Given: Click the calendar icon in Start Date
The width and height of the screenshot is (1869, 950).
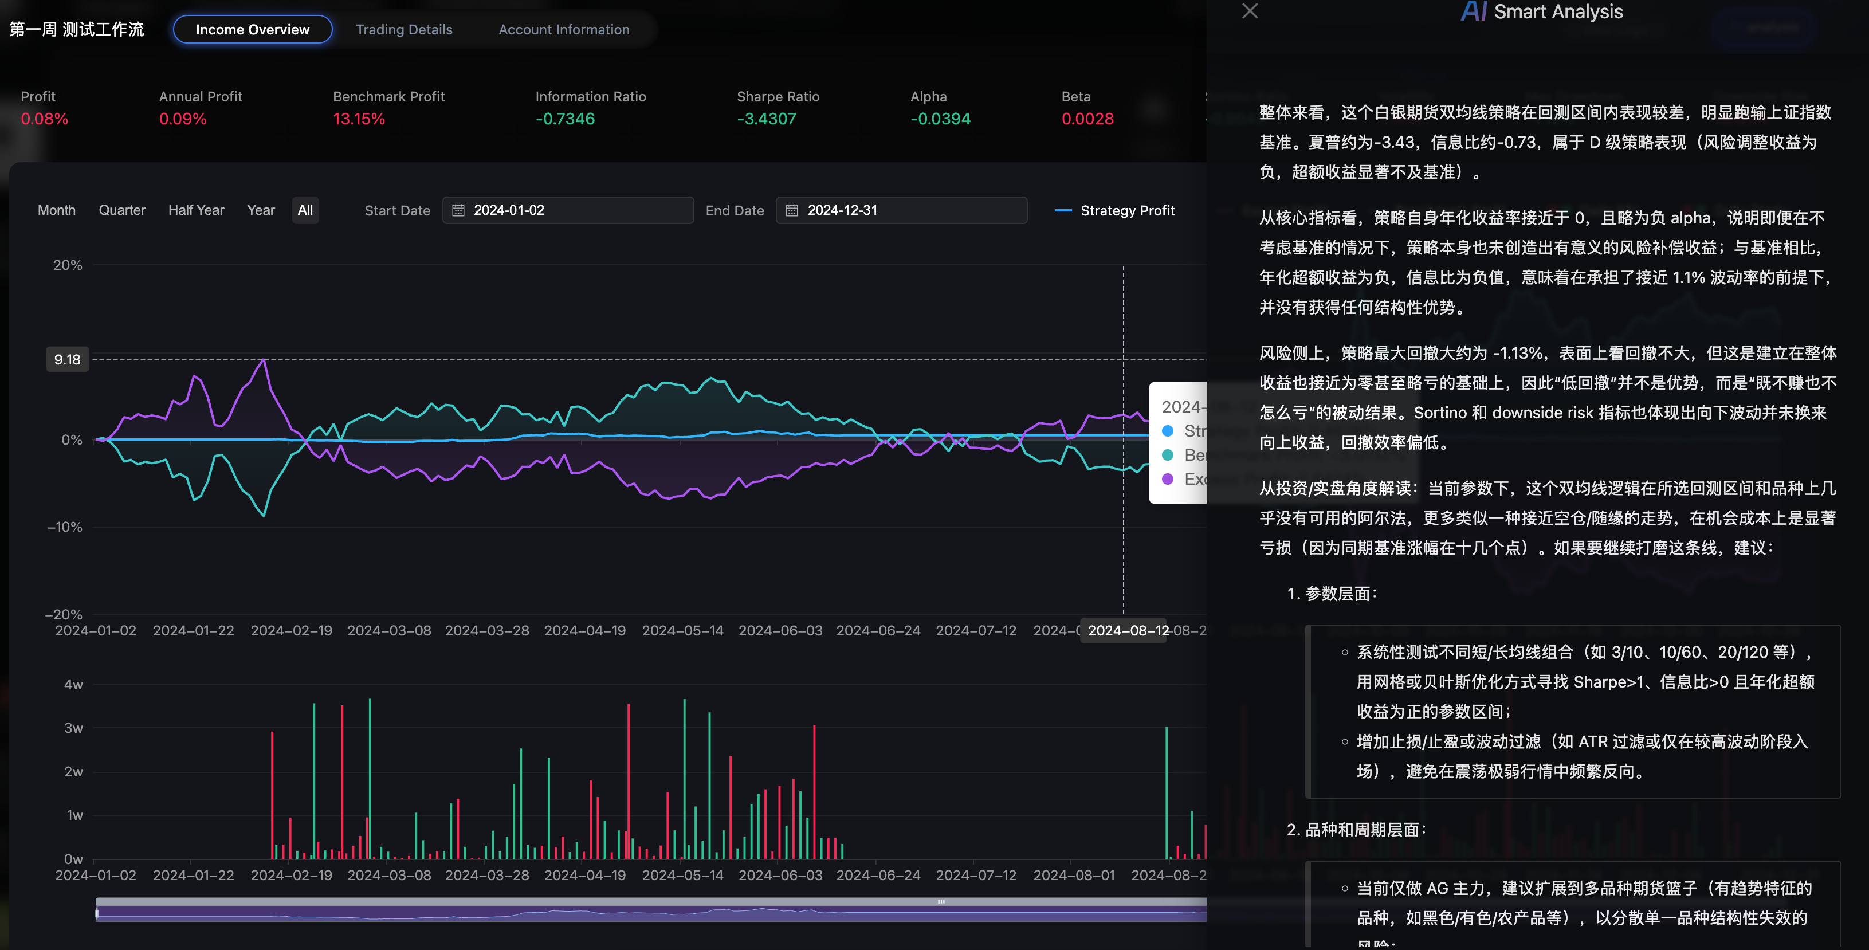Looking at the screenshot, I should tap(458, 210).
